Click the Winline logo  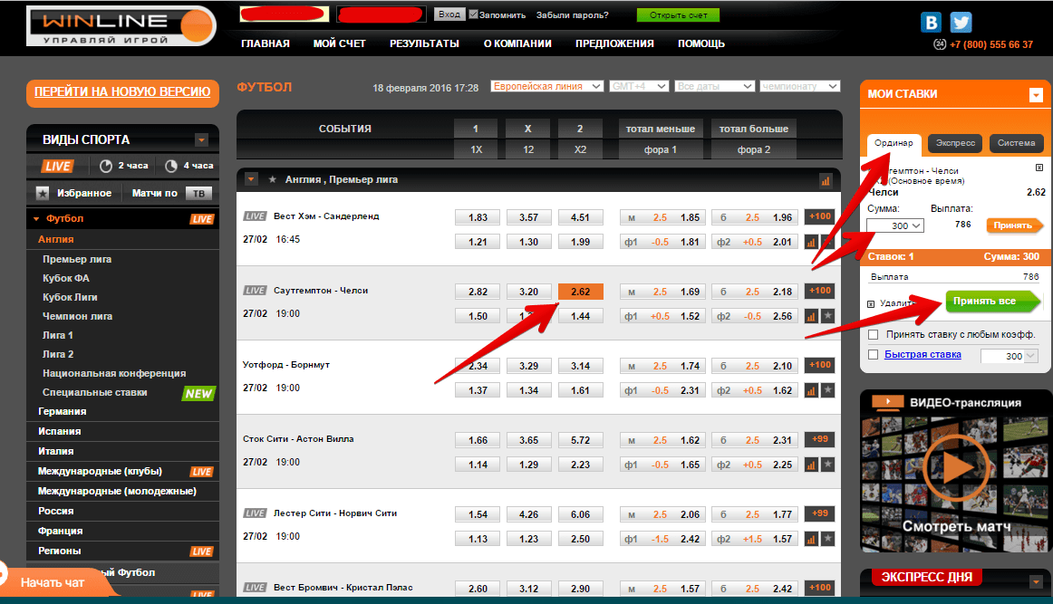point(121,26)
